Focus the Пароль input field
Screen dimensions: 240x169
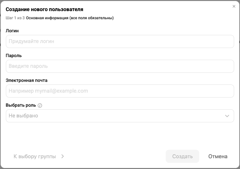120,66
